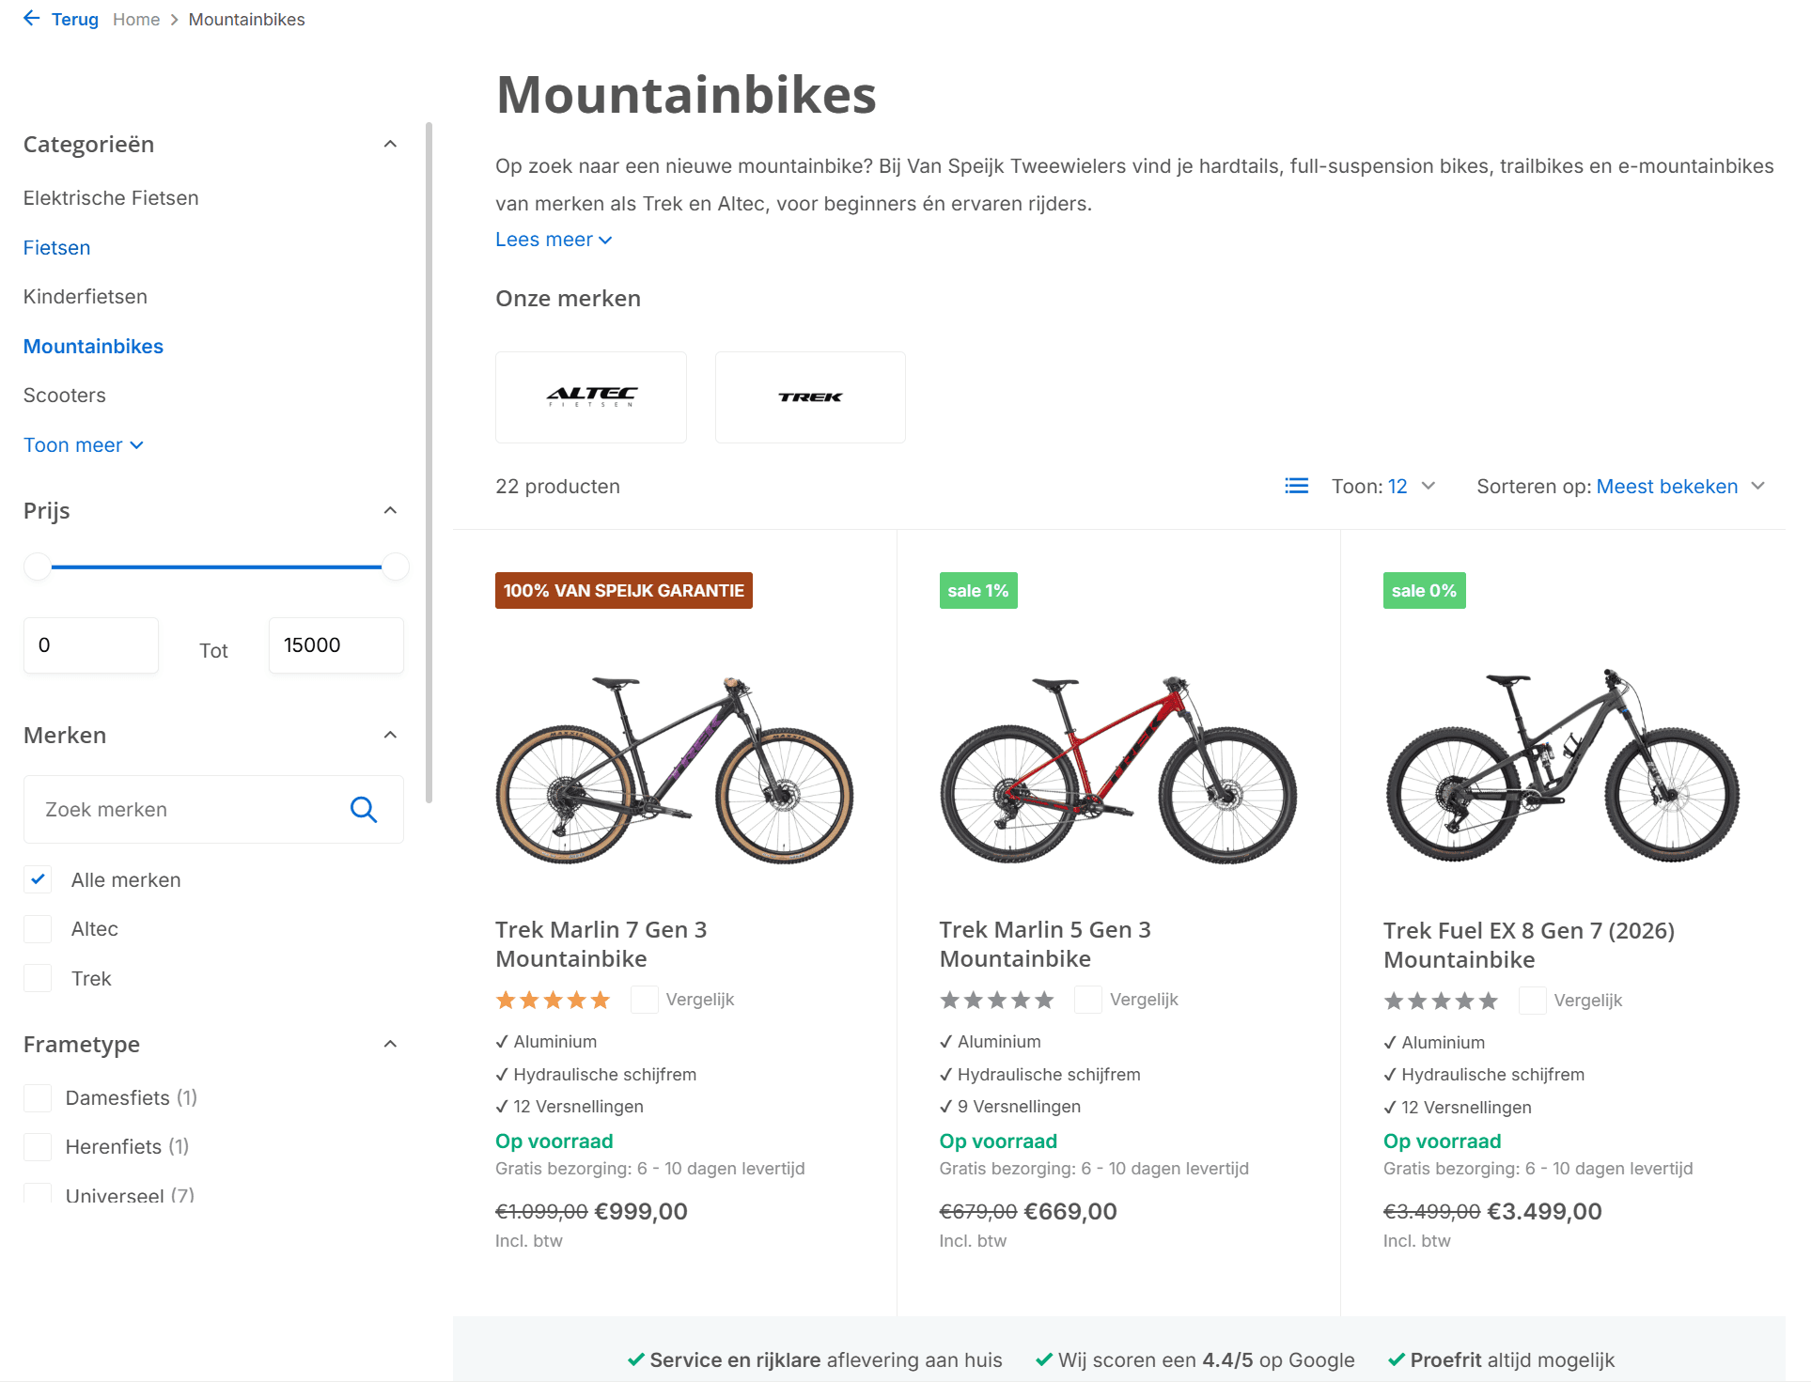1811x1382 pixels.
Task: Click star rating of Trek Marlin 5 Gen 3
Action: click(x=996, y=1001)
